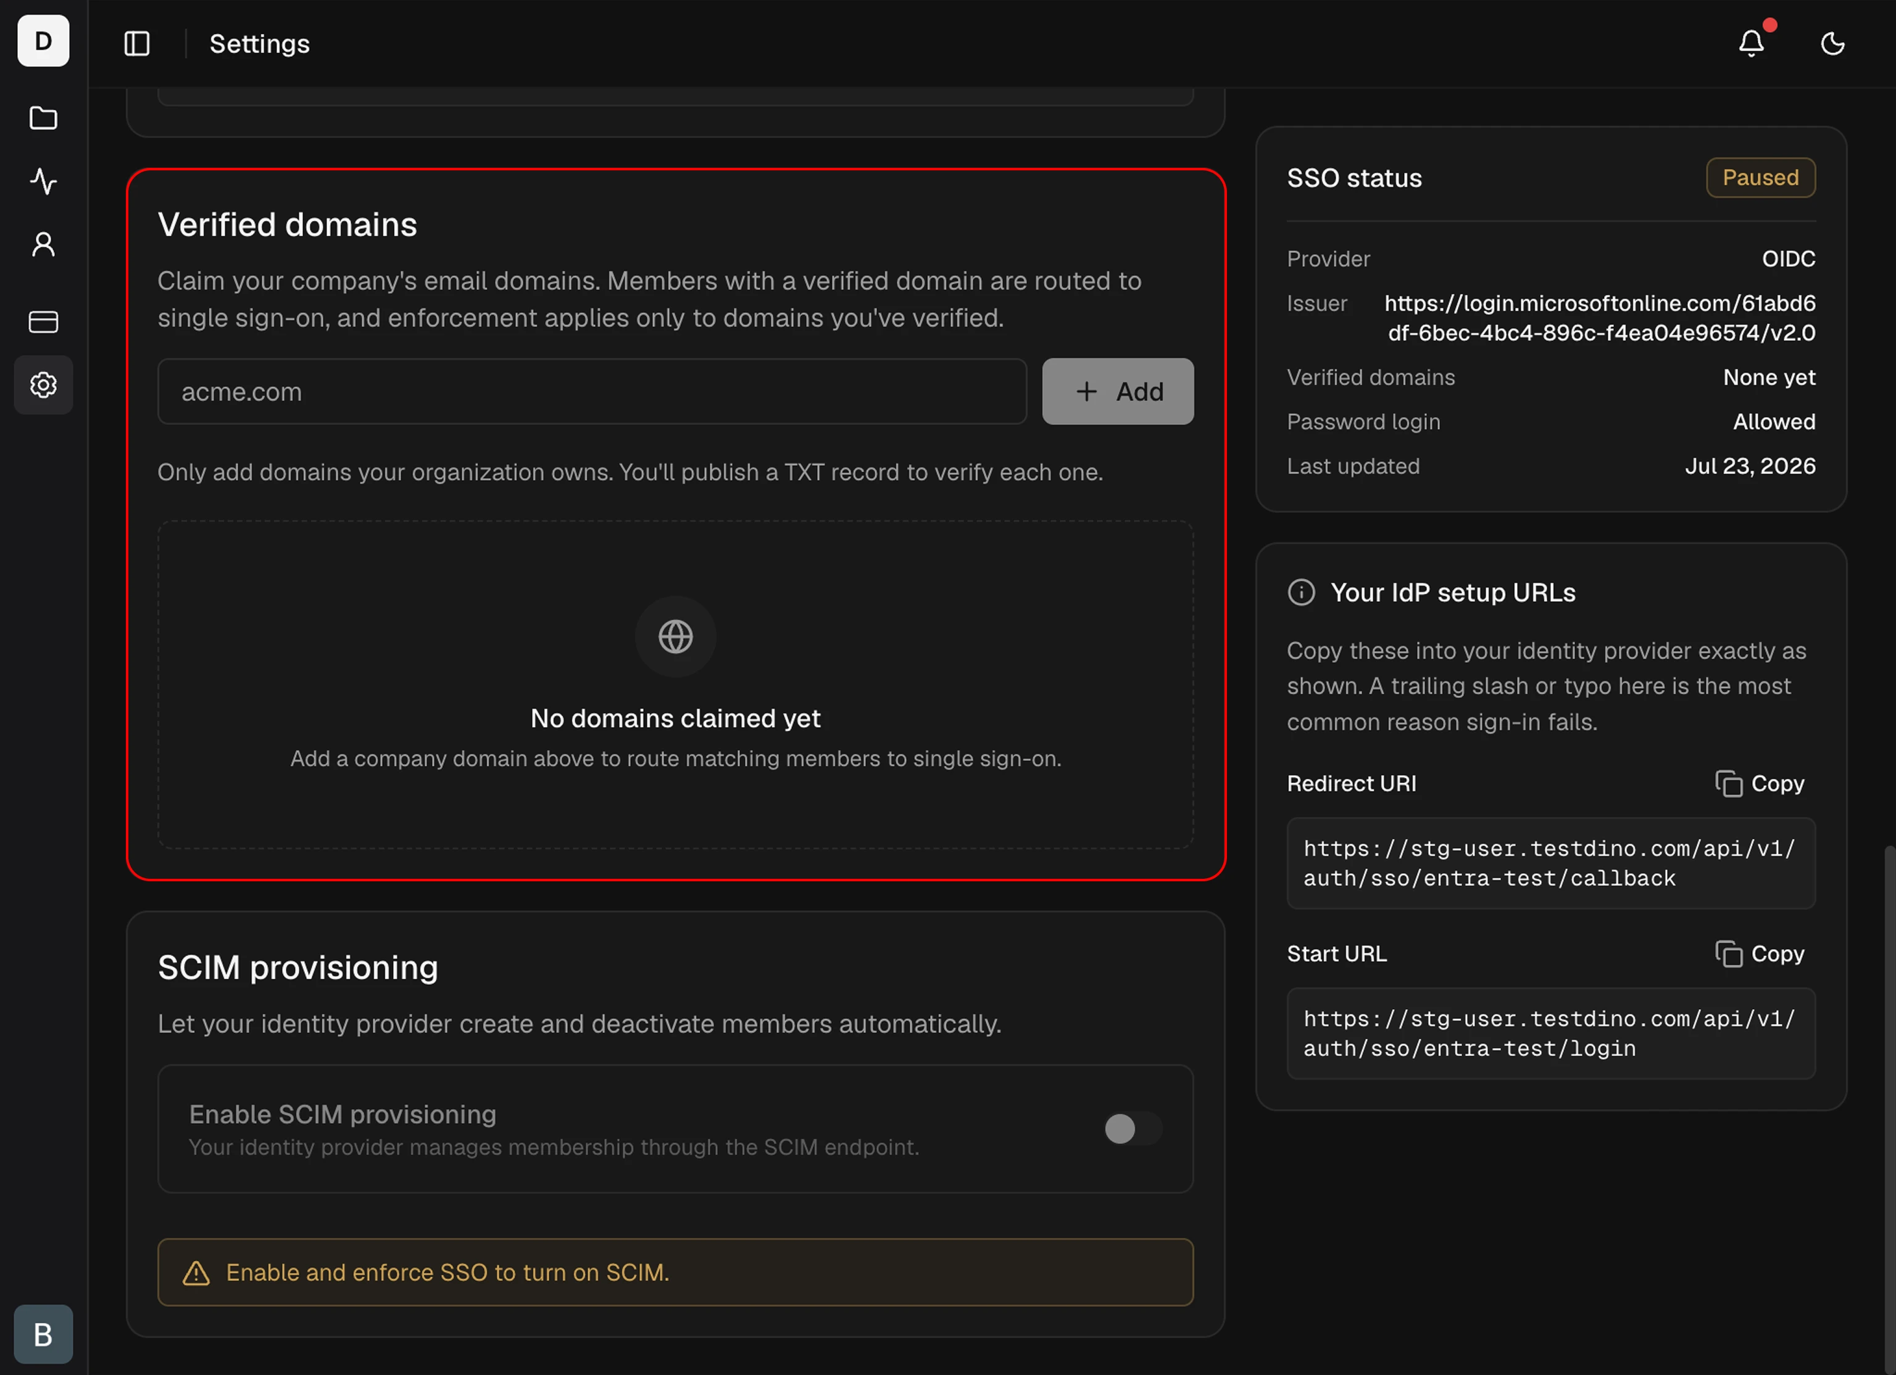Click the 'Allowed' password login value
Image resolution: width=1896 pixels, height=1375 pixels.
pos(1774,422)
